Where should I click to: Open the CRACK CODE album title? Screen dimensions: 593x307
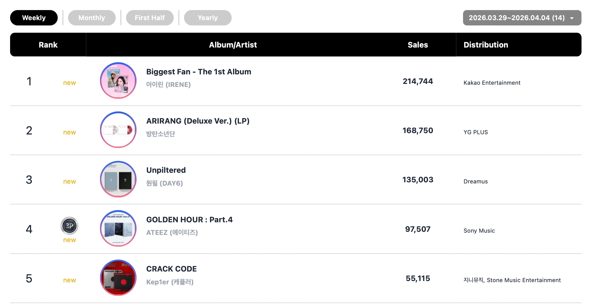[171, 269]
